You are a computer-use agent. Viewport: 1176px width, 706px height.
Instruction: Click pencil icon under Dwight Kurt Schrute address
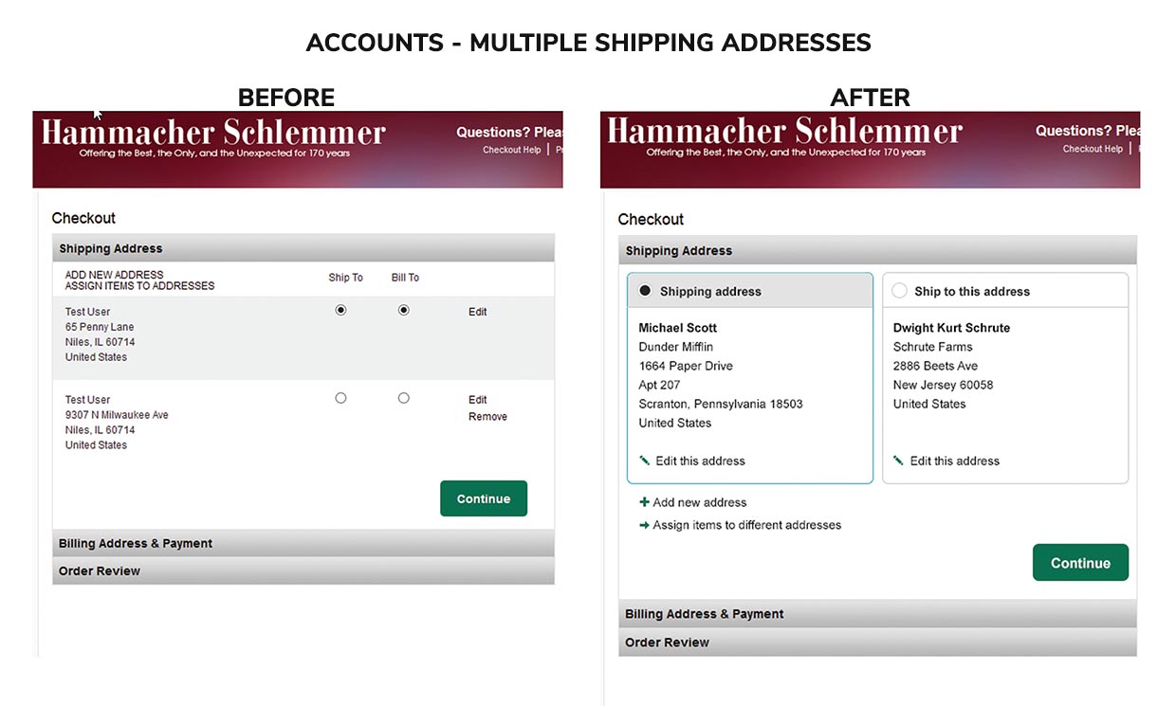coord(898,461)
